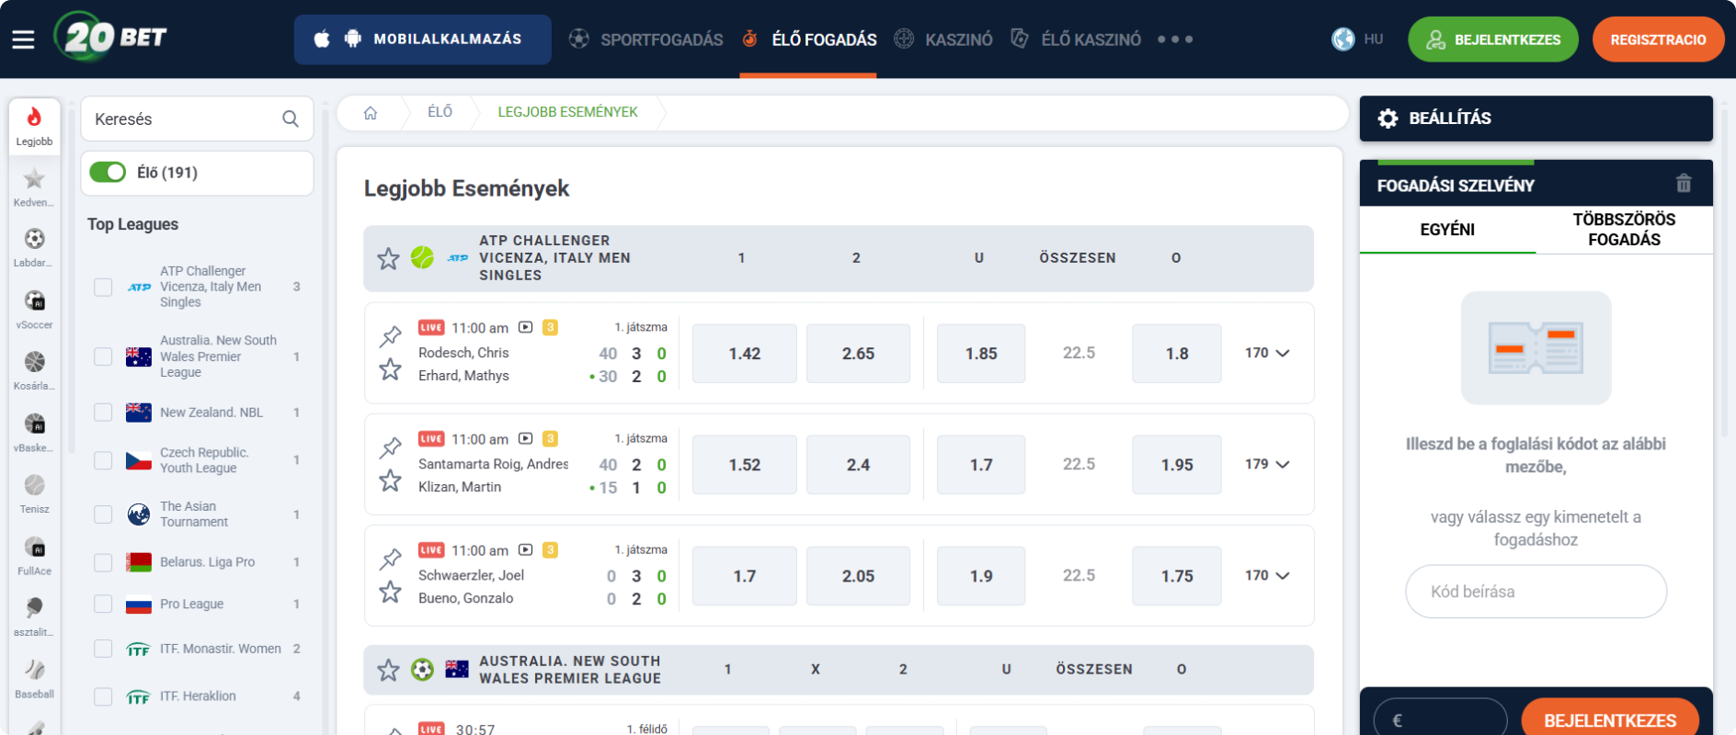1736x735 pixels.
Task: Click the 20Bet logo
Action: point(111,38)
